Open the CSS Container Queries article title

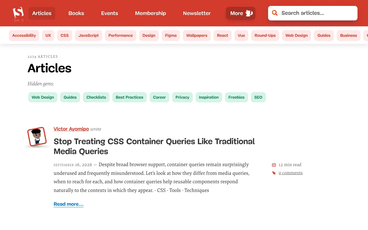(x=154, y=146)
